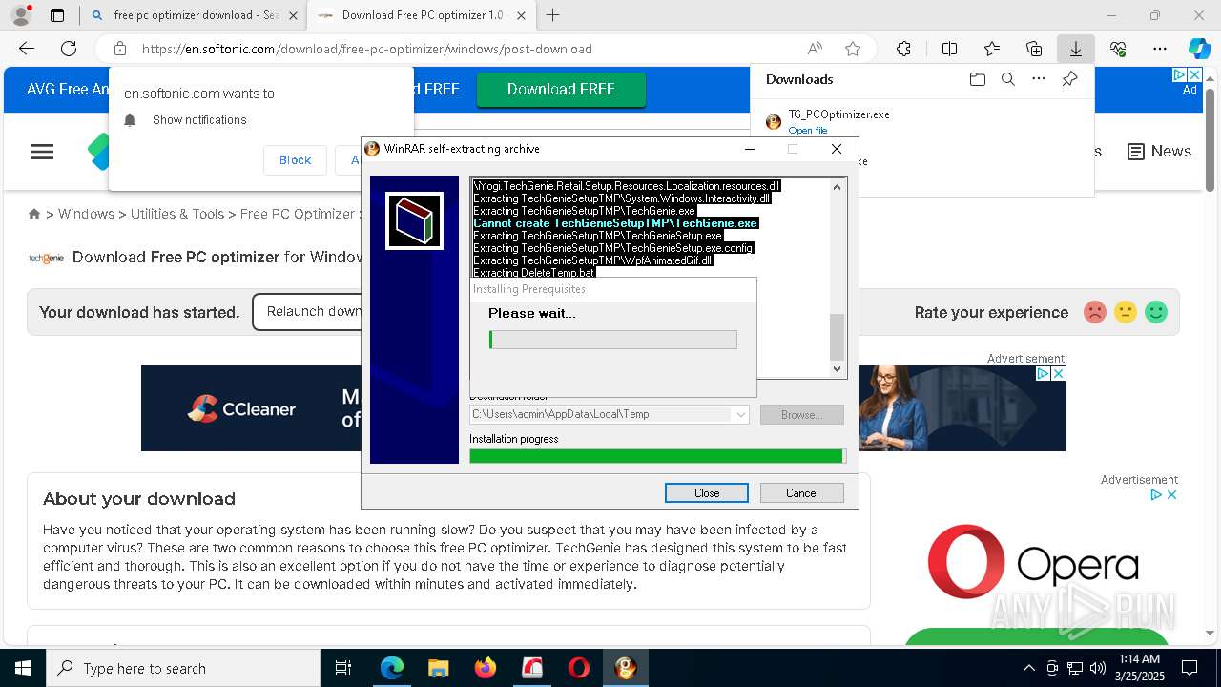This screenshot has height=687, width=1221.
Task: Go to the Softonic home breadcrumb icon
Action: (x=34, y=214)
